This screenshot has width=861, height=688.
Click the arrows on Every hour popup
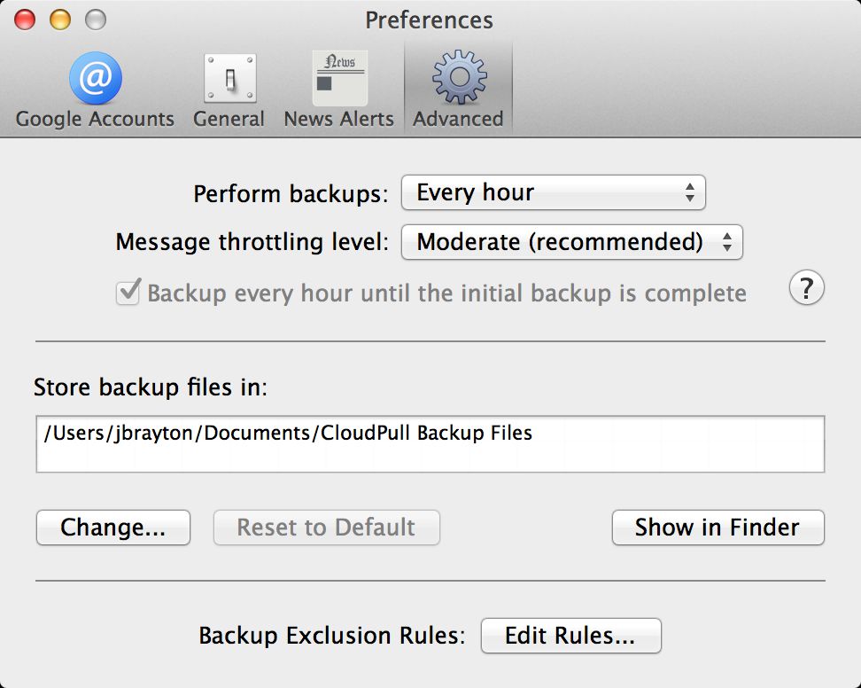[690, 193]
